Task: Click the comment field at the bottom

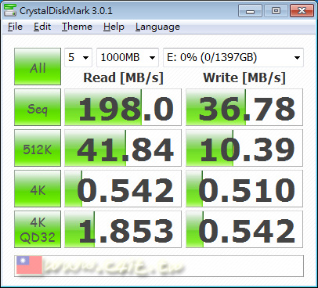Action: pyautogui.click(x=159, y=266)
